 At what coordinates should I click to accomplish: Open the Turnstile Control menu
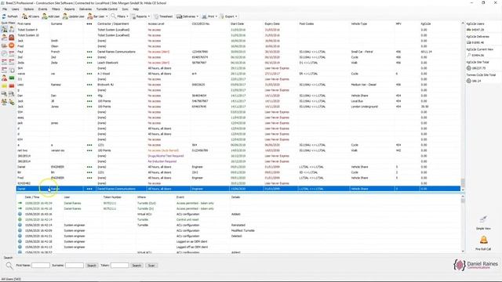click(107, 9)
